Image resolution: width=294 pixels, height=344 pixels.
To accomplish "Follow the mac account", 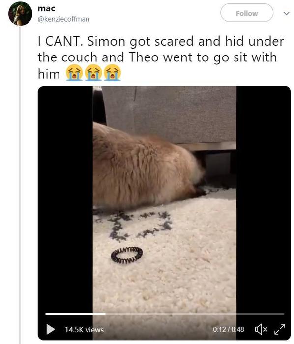I will point(247,13).
